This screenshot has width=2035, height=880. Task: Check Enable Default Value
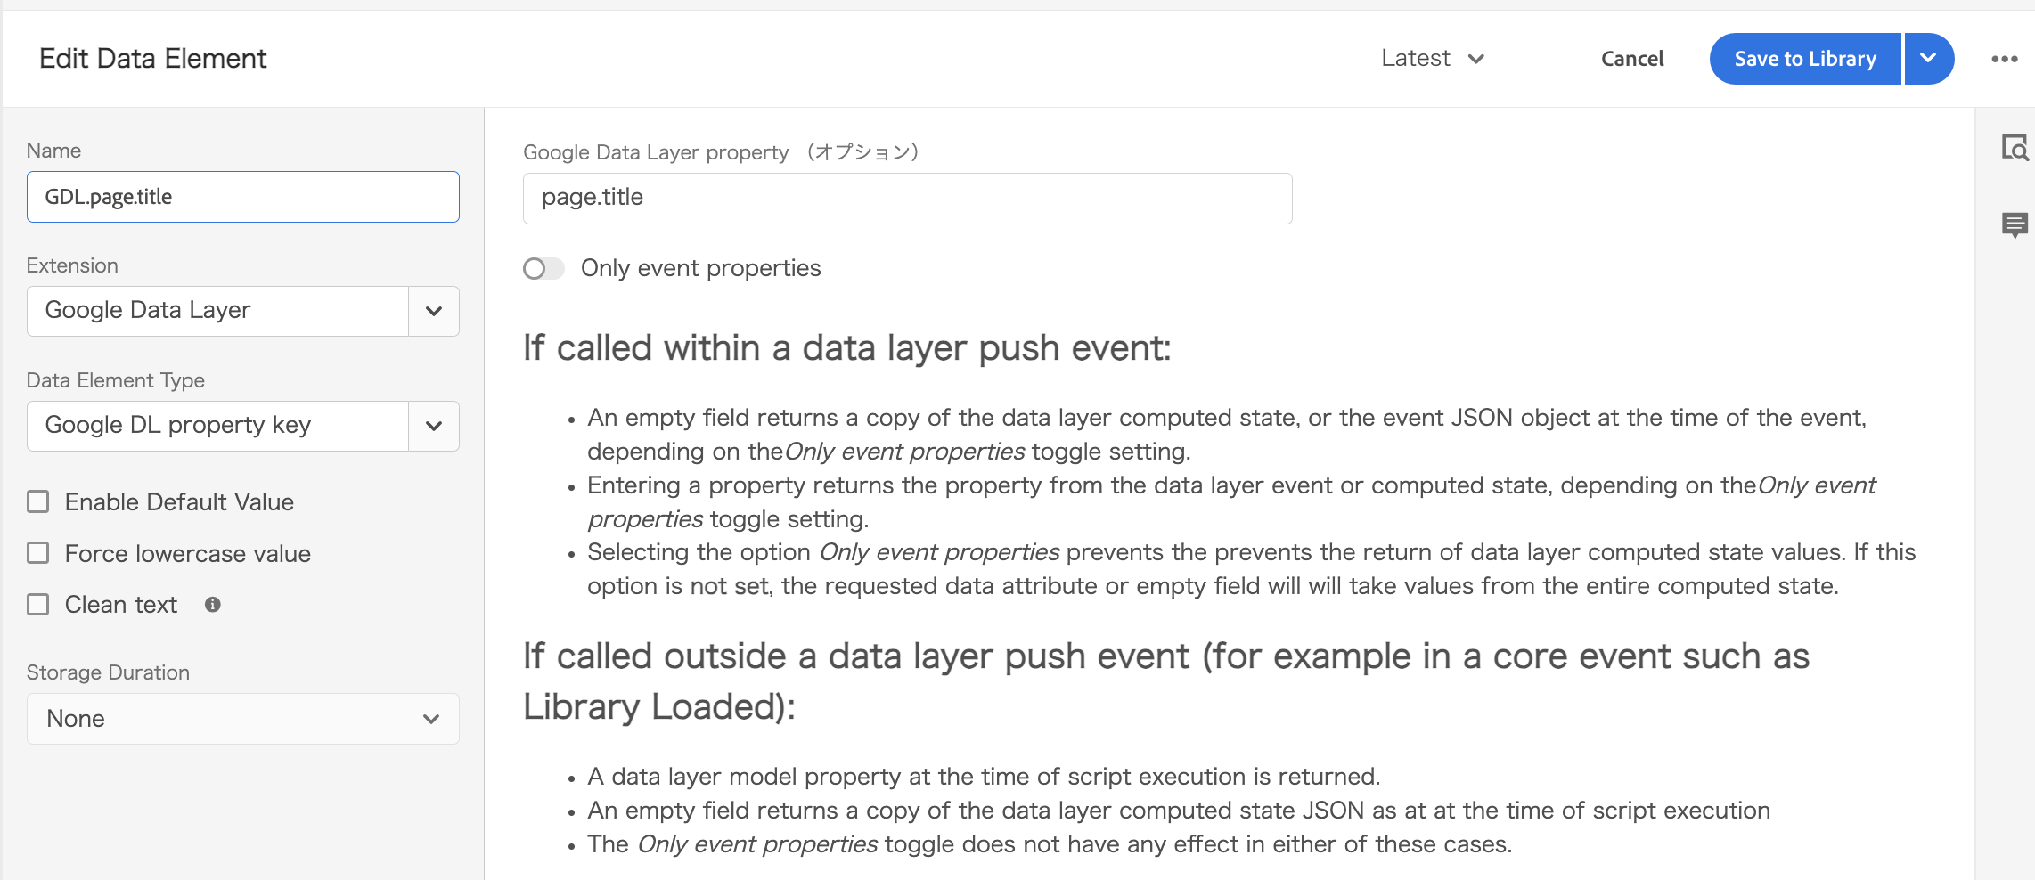coord(38,501)
